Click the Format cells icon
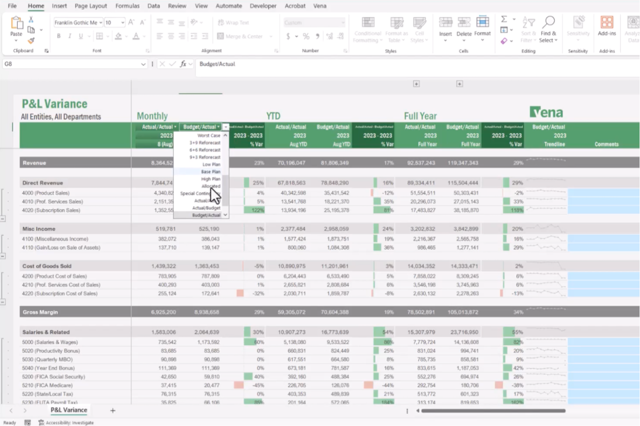The height and width of the screenshot is (426, 640). (483, 22)
